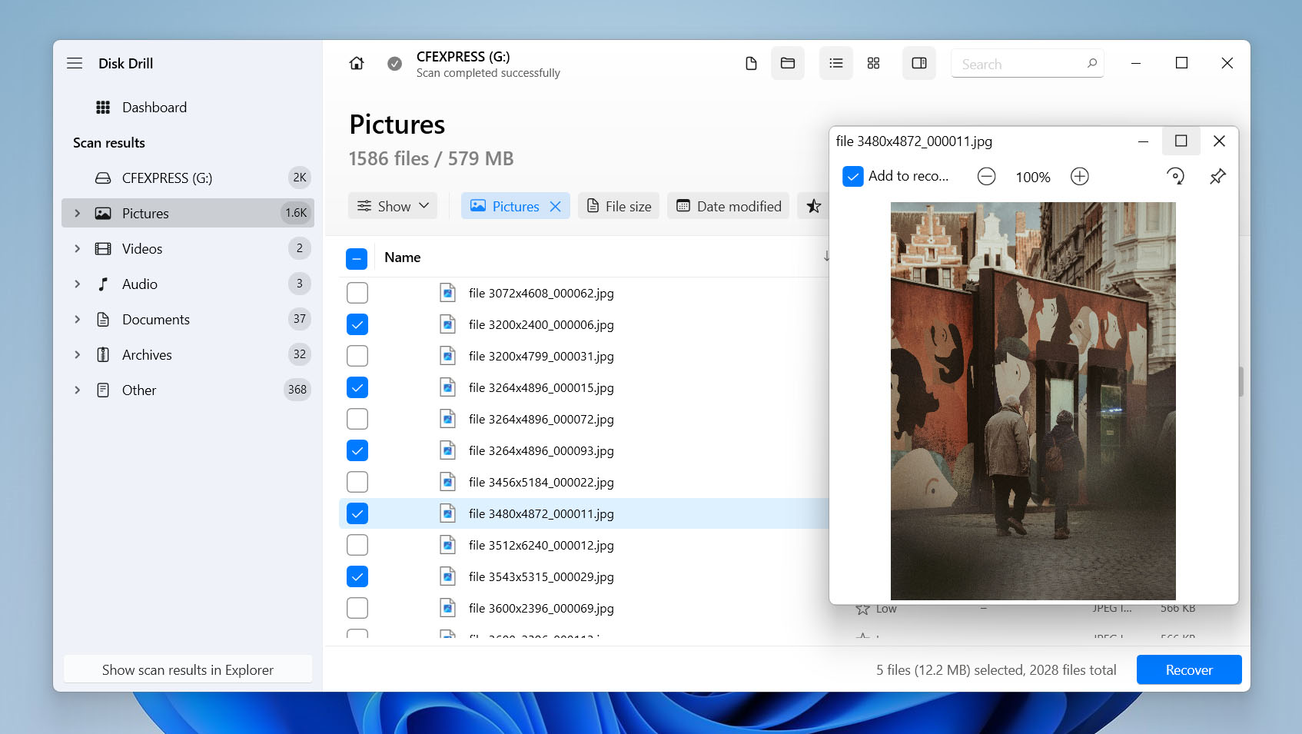Click Show scan results in Explorer
The height and width of the screenshot is (734, 1302).
188,669
